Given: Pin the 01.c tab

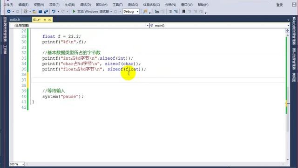Looking at the screenshot, I should [45, 20].
